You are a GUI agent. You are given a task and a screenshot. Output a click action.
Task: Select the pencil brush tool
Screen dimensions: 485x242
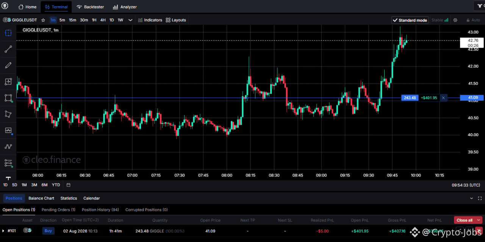pyautogui.click(x=8, y=65)
